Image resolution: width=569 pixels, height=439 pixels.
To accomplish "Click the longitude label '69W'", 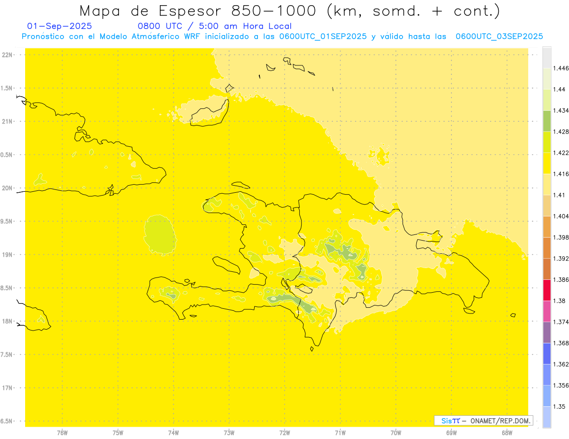I will [451, 432].
